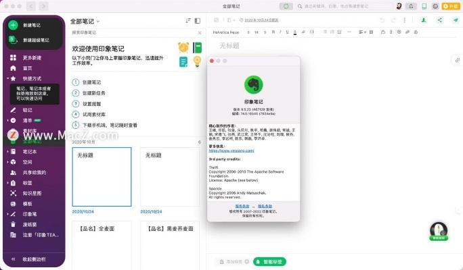Open text alignment dropdown

point(362,32)
